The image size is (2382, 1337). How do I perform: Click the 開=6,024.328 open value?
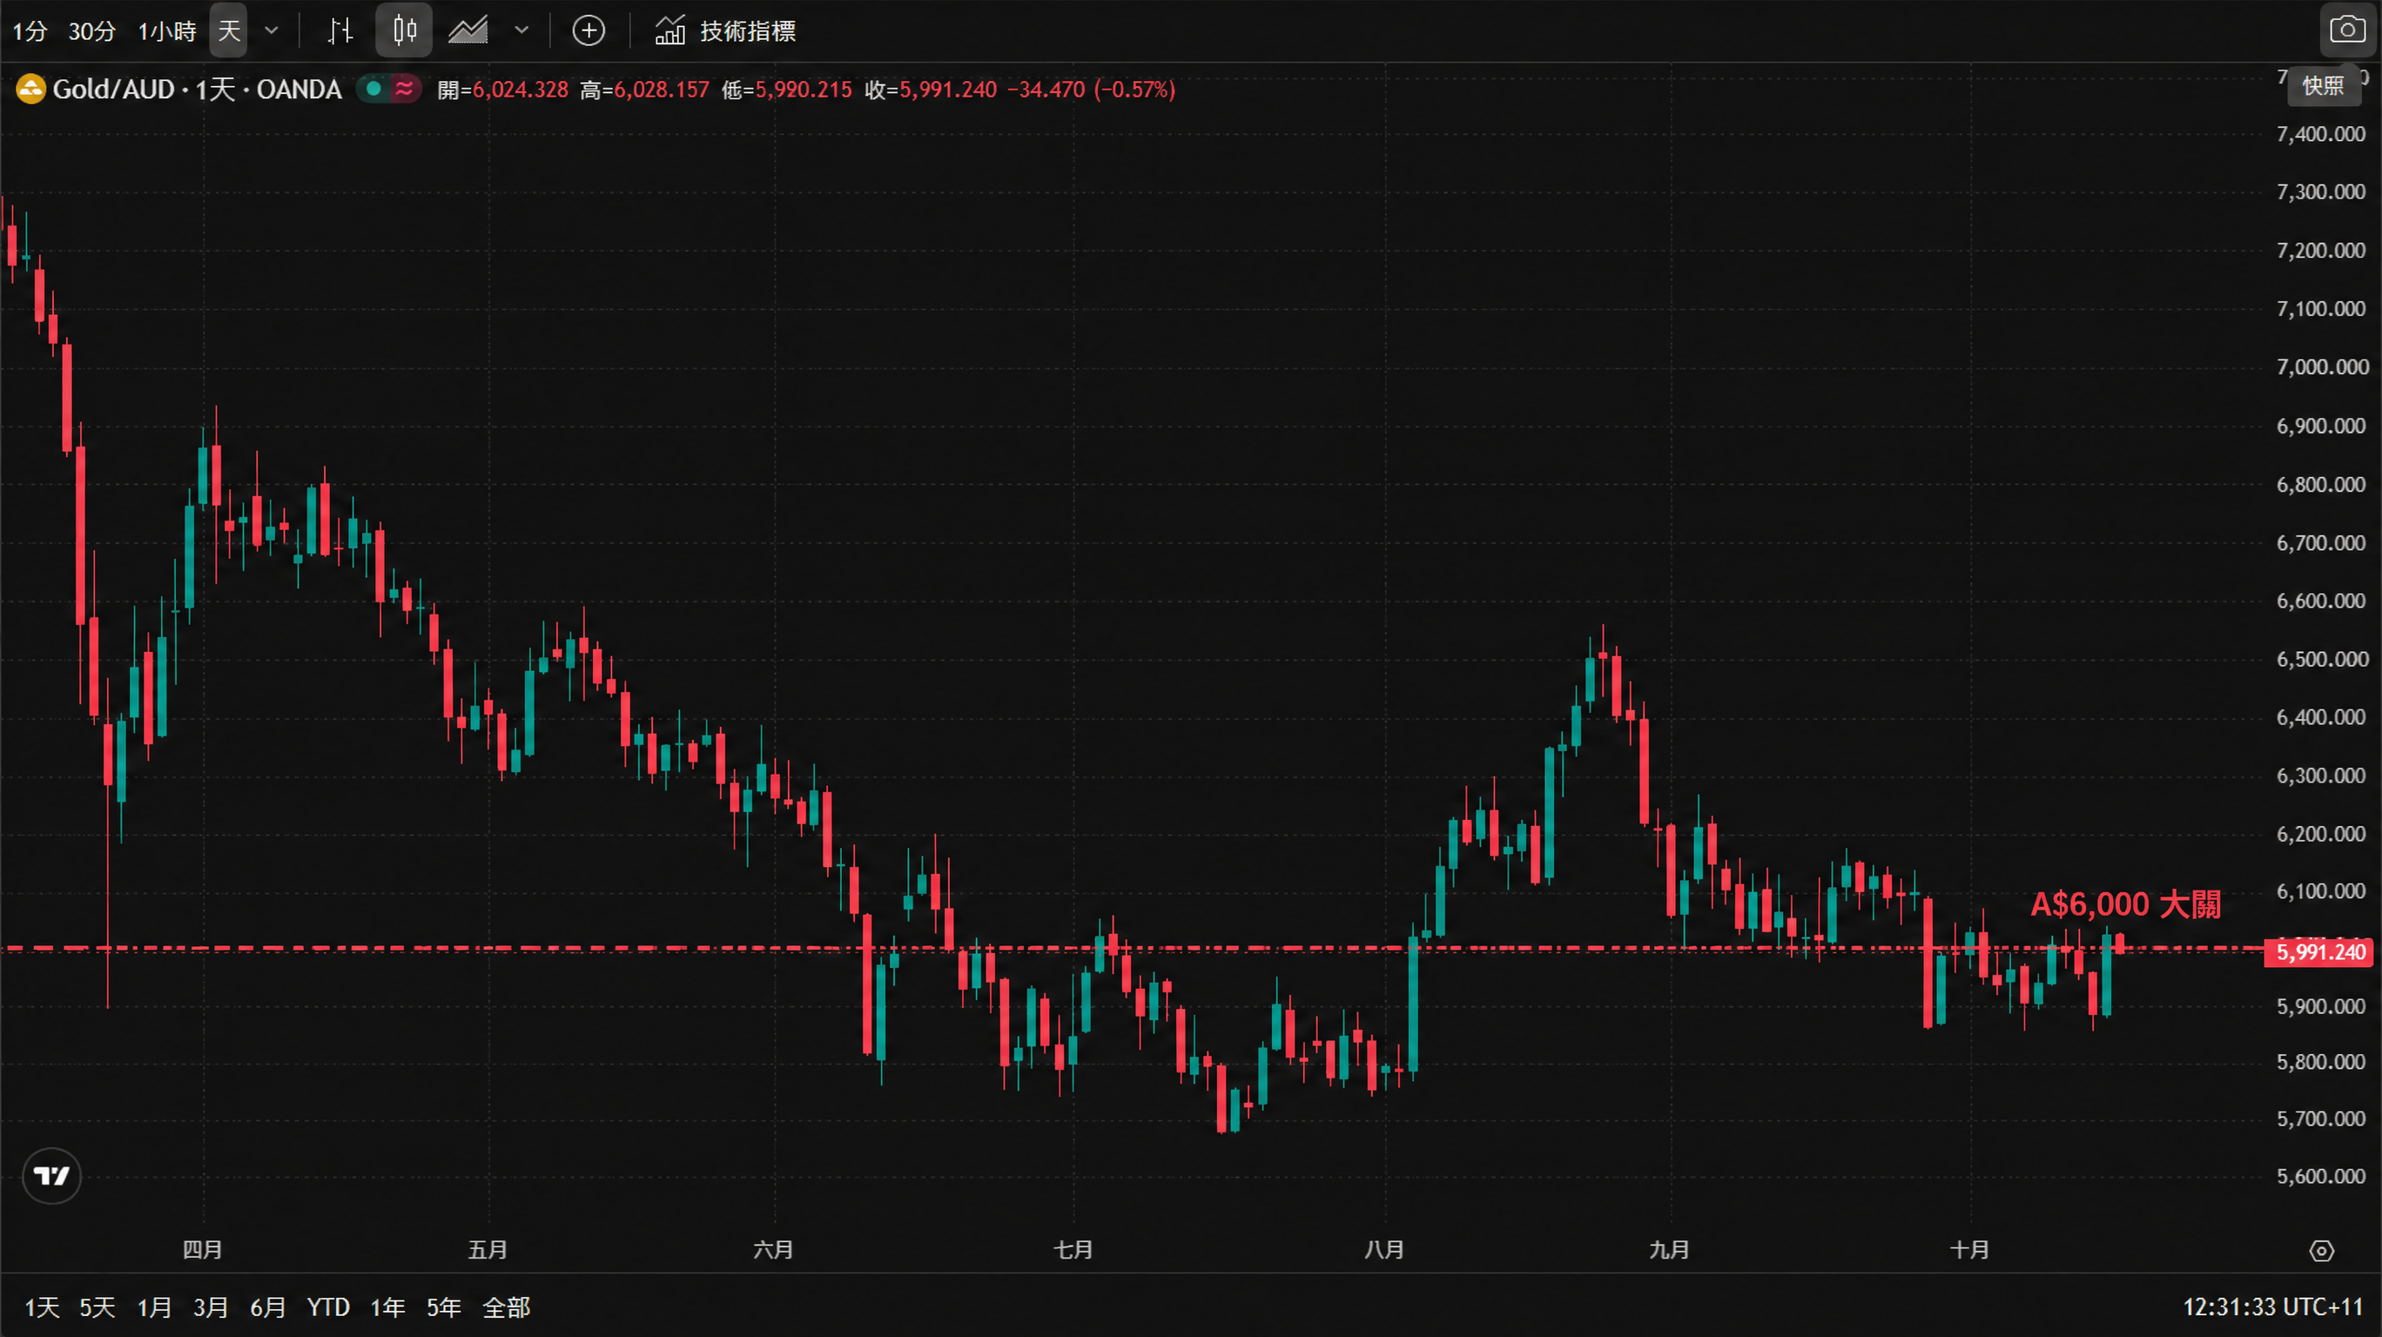point(502,90)
